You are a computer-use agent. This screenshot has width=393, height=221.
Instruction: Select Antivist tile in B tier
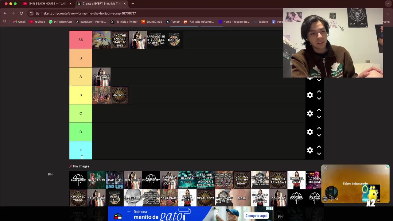119,95
